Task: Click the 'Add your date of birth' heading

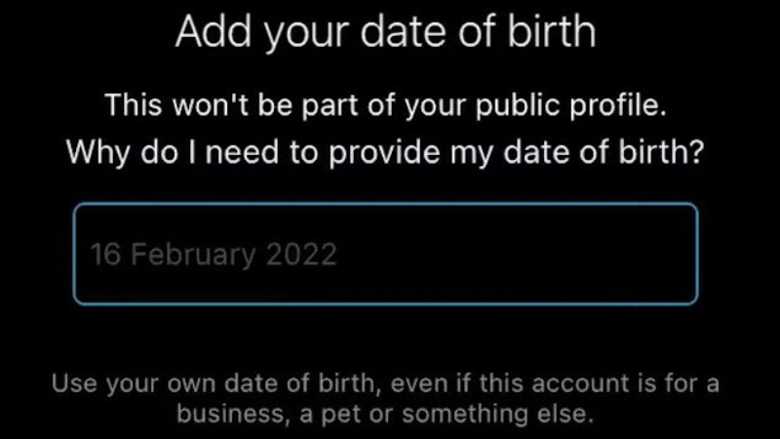Action: pos(385,31)
